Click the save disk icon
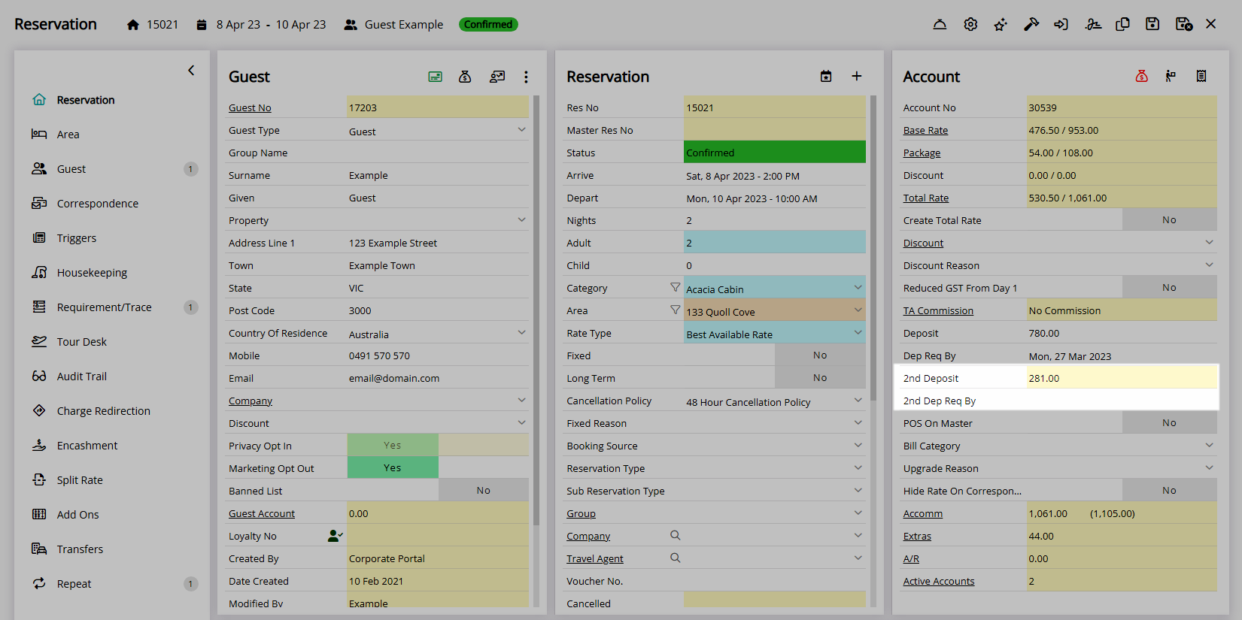Screen dimensions: 1242x620 [x=1152, y=24]
